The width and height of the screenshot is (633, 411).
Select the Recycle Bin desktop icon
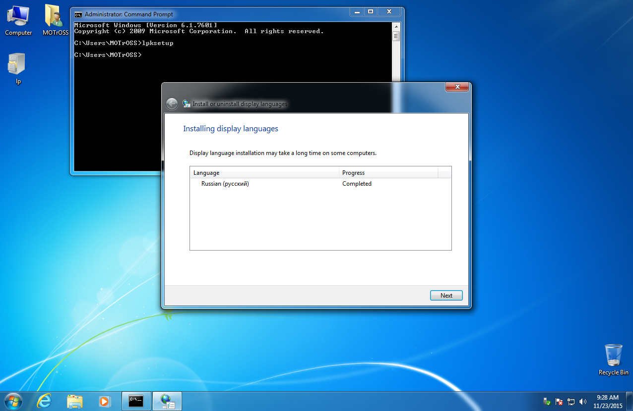coord(614,360)
